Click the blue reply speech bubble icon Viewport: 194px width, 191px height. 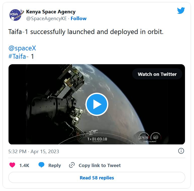(41, 165)
